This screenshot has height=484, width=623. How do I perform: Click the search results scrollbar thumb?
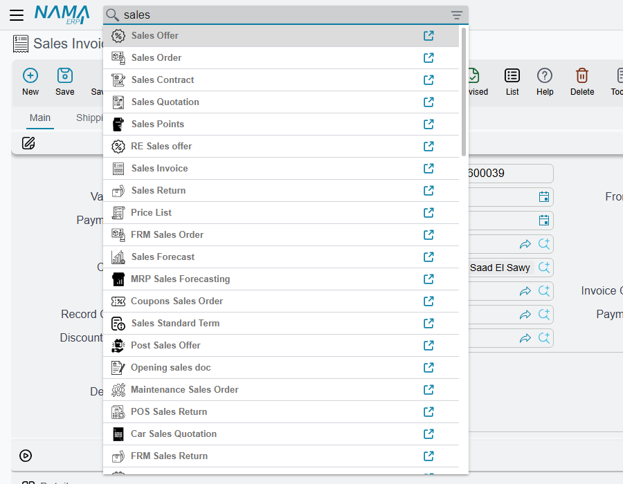coord(463,92)
